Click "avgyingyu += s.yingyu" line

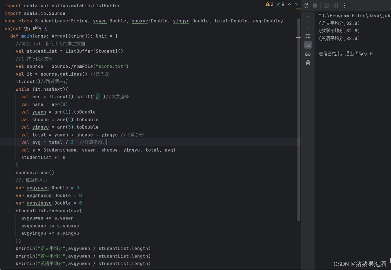coord(50,233)
